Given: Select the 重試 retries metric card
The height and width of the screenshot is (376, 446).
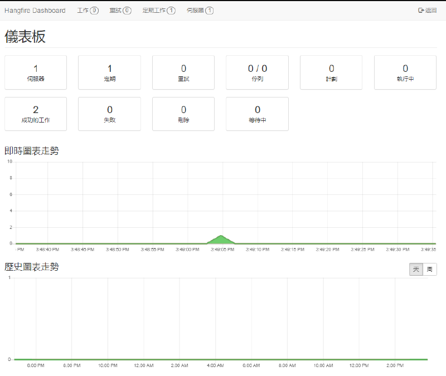Looking at the screenshot, I should point(183,72).
